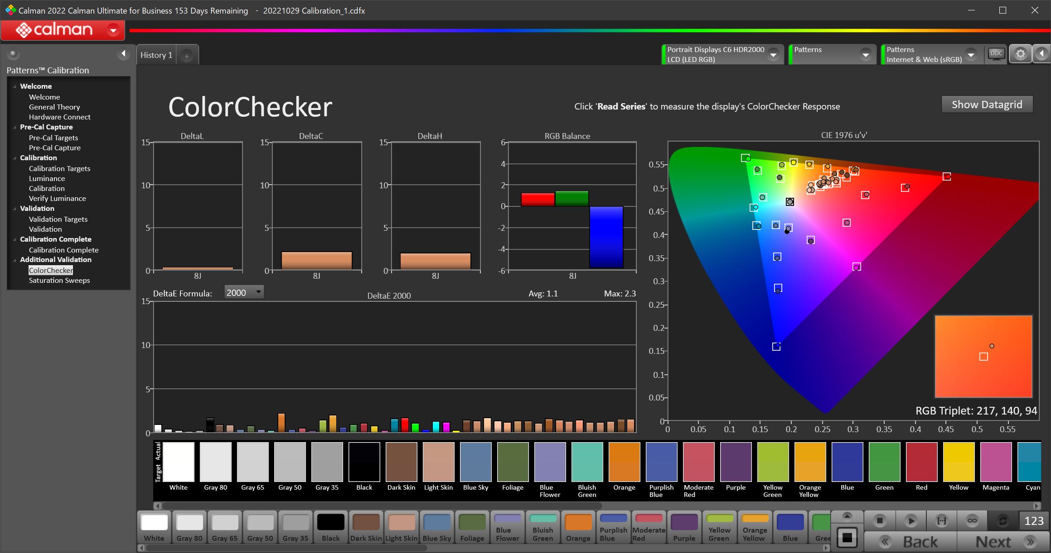Maximize the Calman window
Screen dimensions: 1051x553
click(1003, 10)
